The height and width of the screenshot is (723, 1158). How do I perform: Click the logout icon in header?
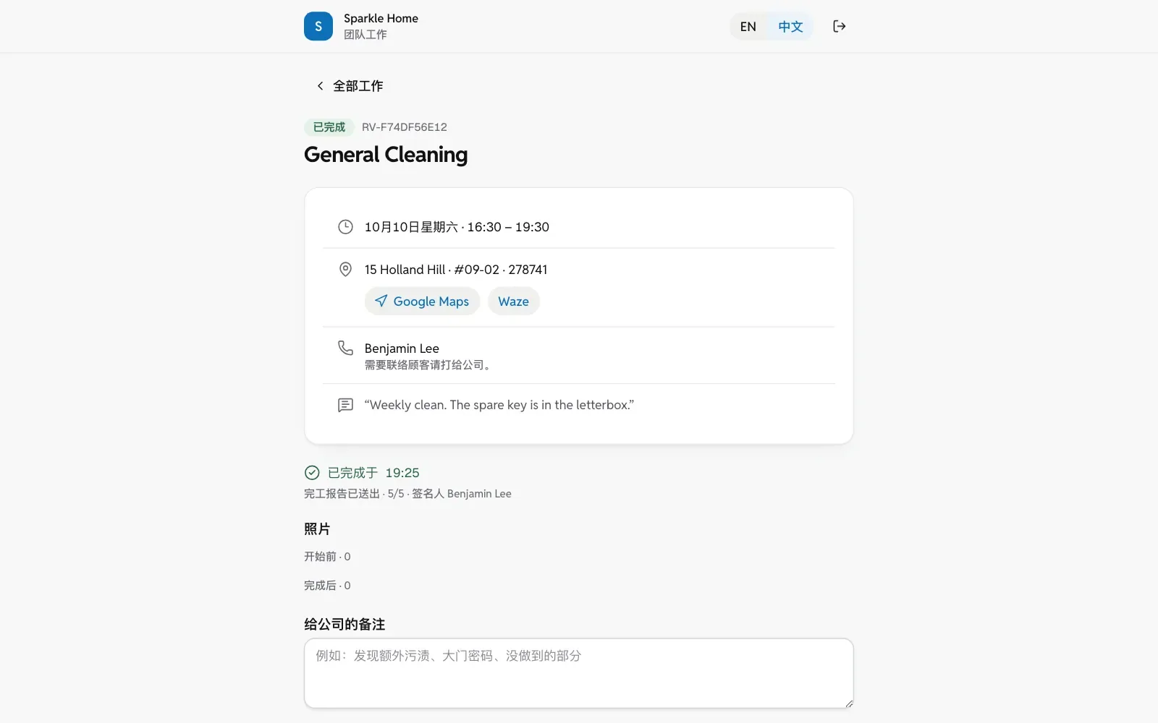pyautogui.click(x=839, y=26)
